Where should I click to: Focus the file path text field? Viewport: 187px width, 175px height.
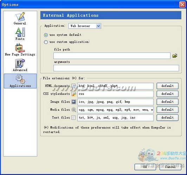pos(112,56)
